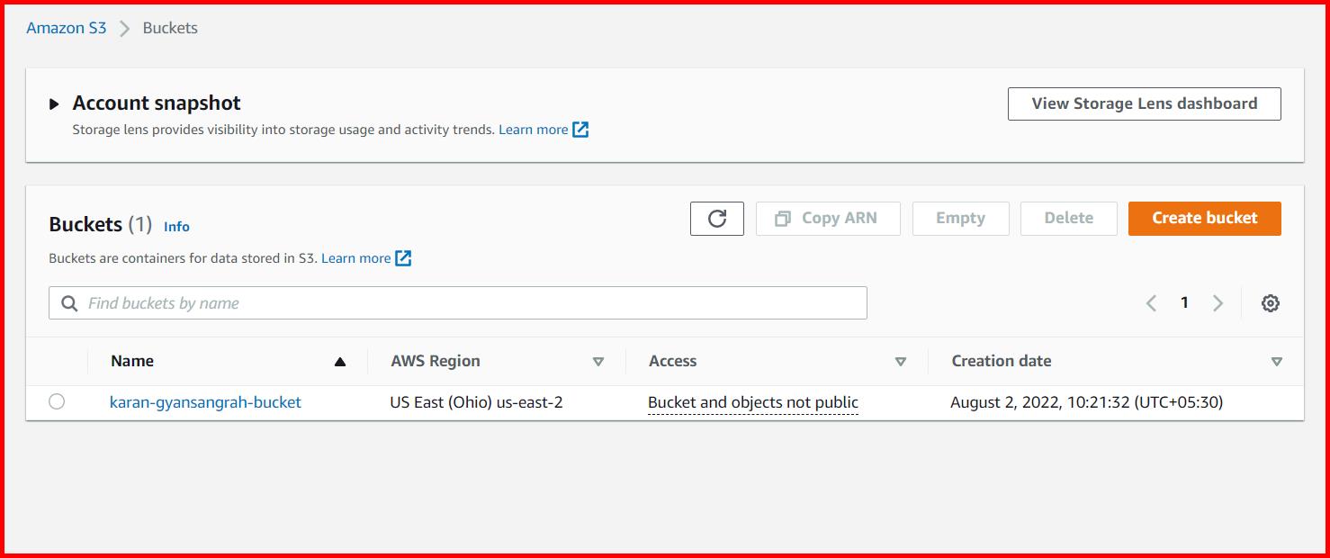Open the karan-gyansangrah-bucket link

pyautogui.click(x=205, y=401)
